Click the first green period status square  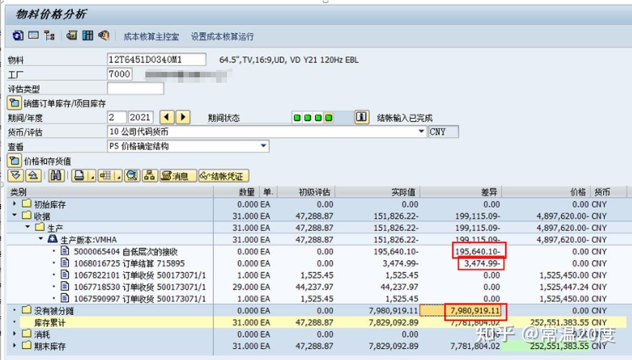pyautogui.click(x=297, y=117)
